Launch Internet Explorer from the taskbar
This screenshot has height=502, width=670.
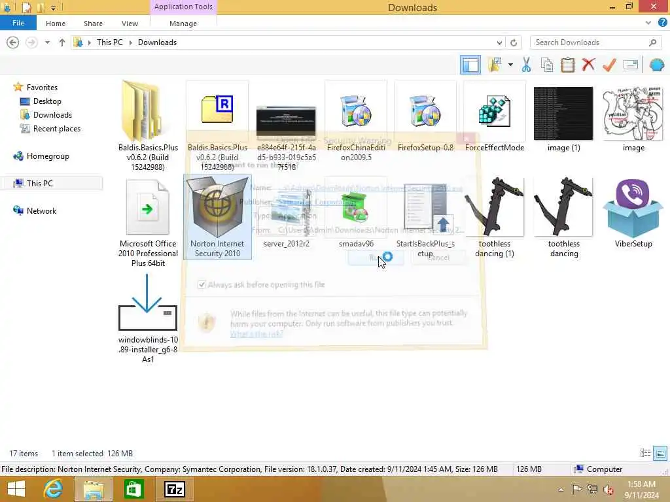[x=53, y=489]
